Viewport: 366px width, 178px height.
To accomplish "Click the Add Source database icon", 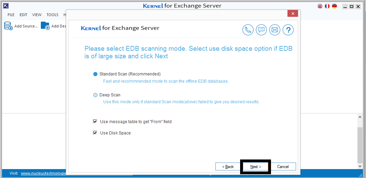I will 8,26.
